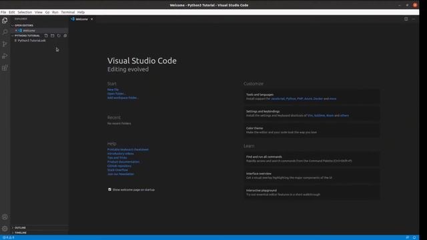Open Find and run all commands card

312,159
